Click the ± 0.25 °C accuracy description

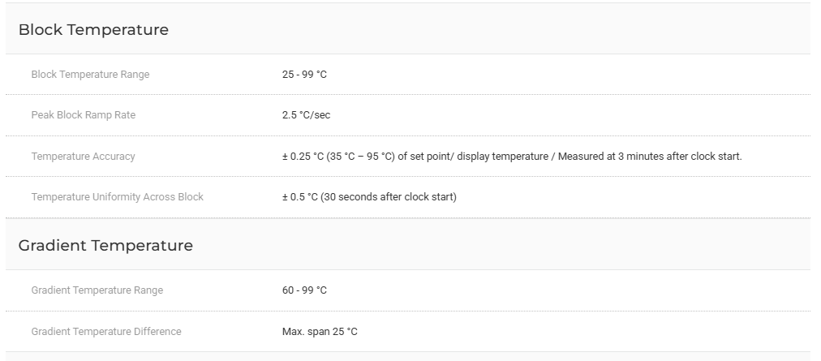[x=512, y=156]
